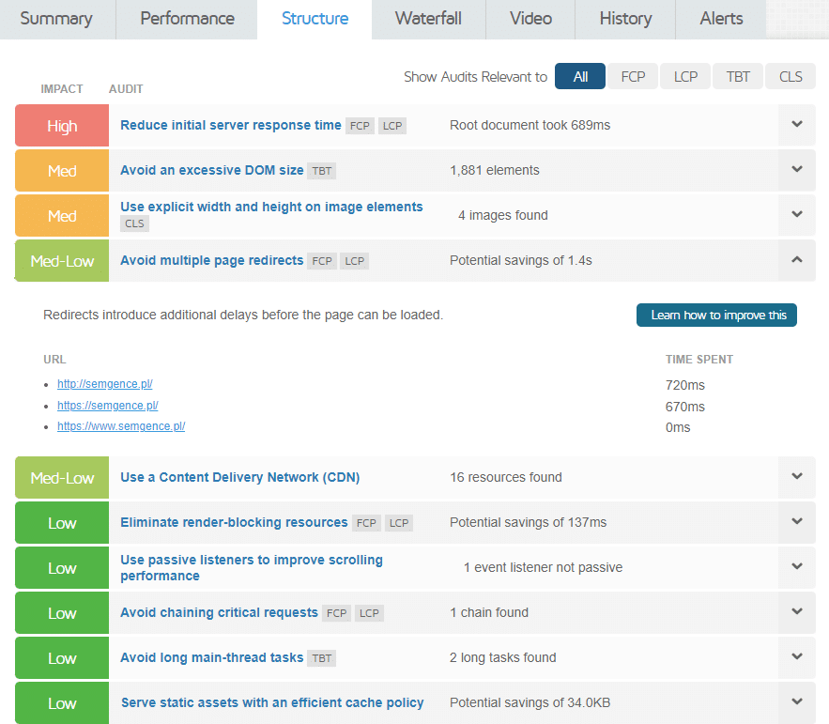Go to the History tab
The height and width of the screenshot is (724, 829).
(624, 19)
